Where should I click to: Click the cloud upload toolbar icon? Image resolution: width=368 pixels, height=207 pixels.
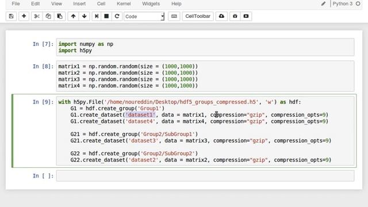tap(221, 16)
